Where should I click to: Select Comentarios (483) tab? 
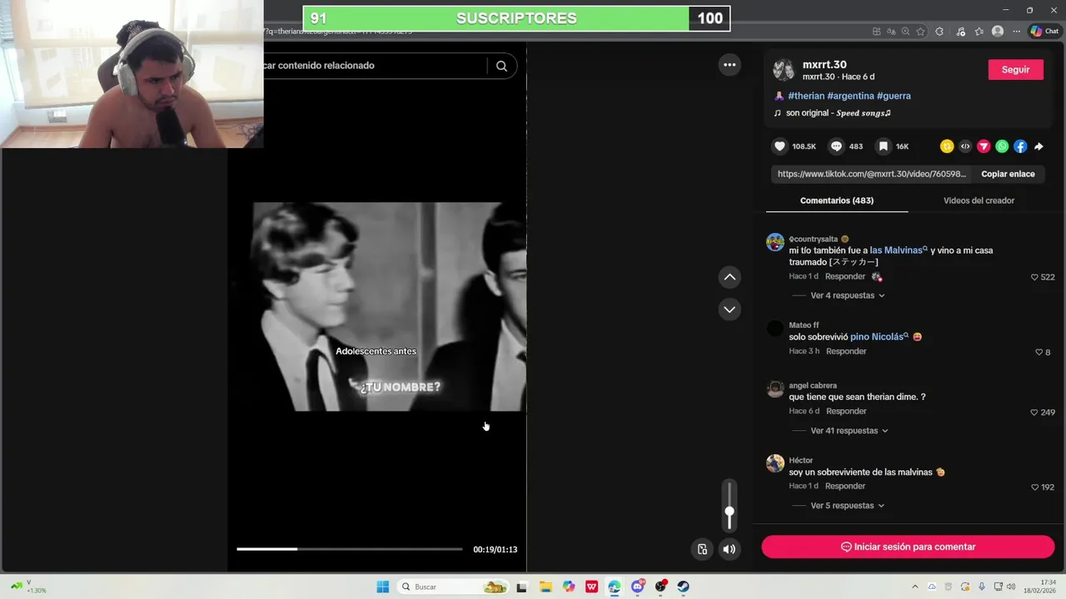836,200
